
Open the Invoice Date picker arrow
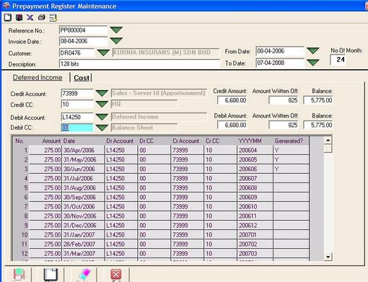116,40
